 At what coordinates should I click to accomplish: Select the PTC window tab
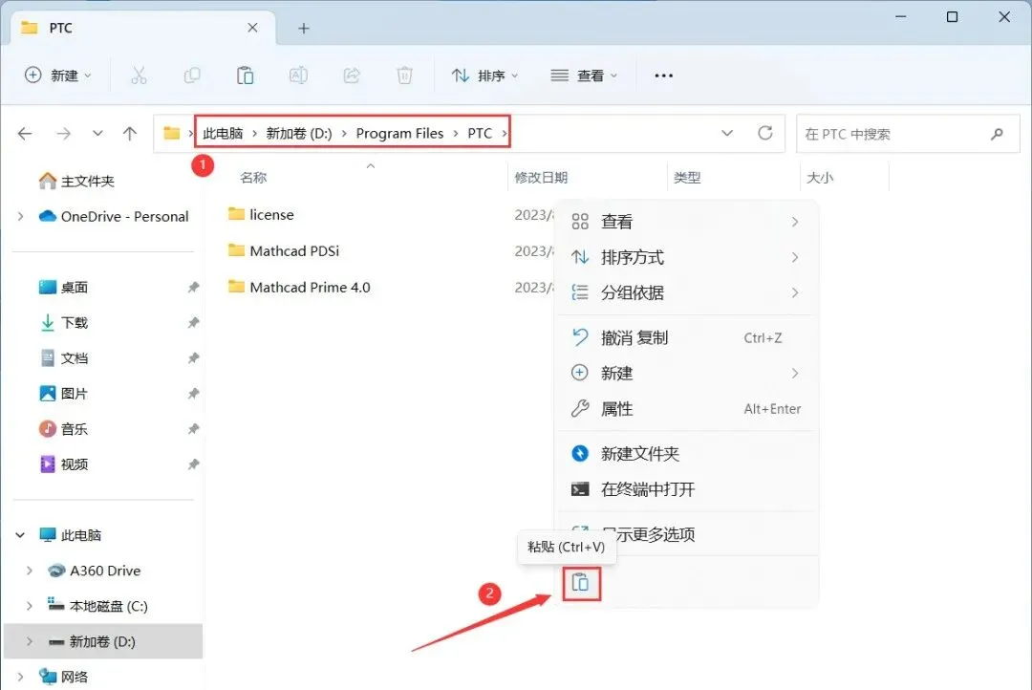[143, 29]
